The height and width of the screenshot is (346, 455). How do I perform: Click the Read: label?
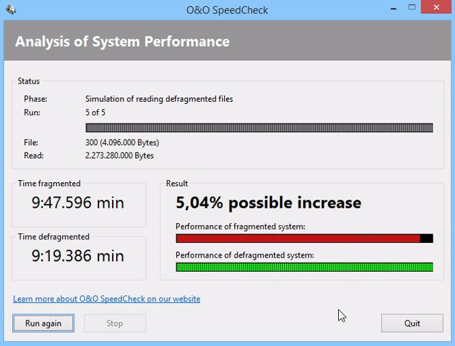point(34,156)
